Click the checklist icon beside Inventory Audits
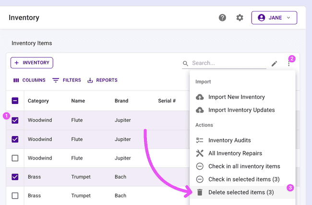The image size is (312, 205). point(200,140)
